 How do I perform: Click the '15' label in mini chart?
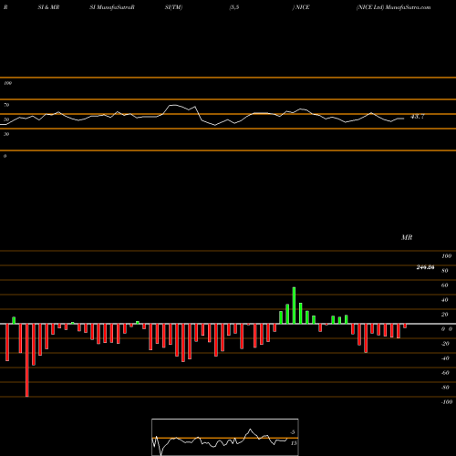point(294,443)
